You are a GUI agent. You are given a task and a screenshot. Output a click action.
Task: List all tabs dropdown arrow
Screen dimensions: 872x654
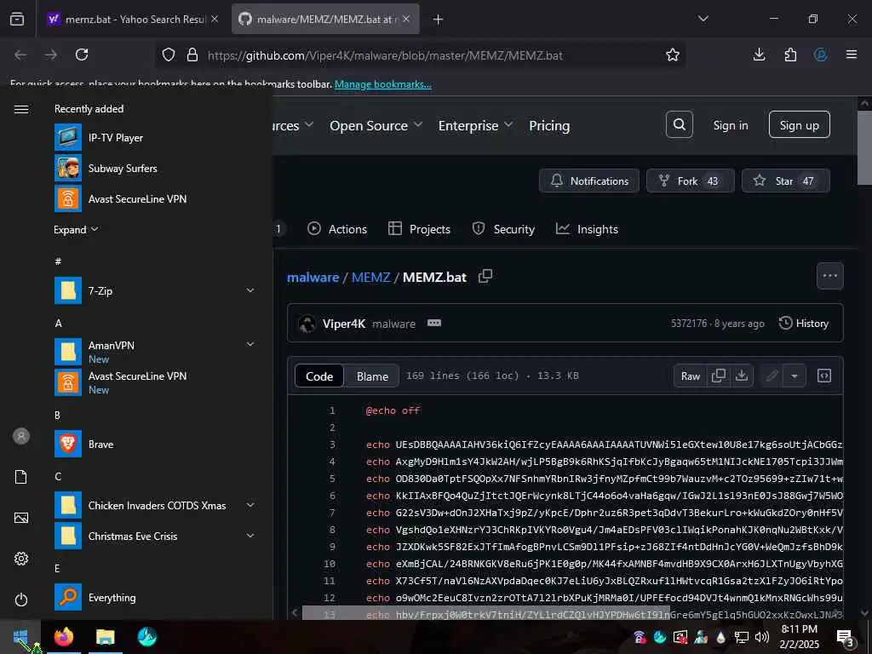pyautogui.click(x=703, y=19)
